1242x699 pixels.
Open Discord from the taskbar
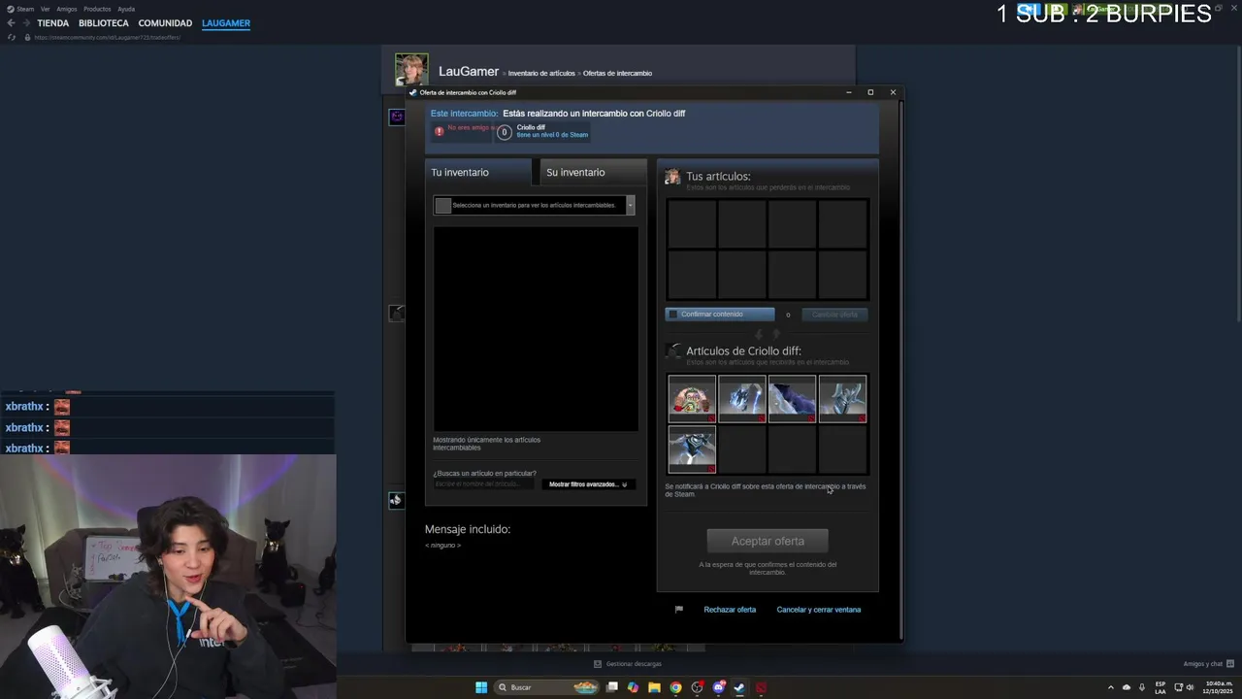point(718,687)
